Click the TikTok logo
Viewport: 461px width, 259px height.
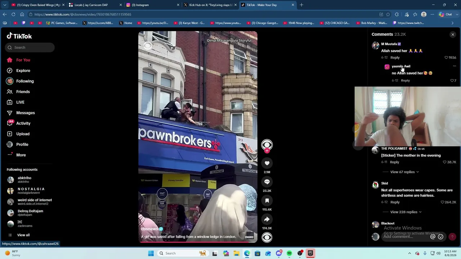click(x=19, y=36)
